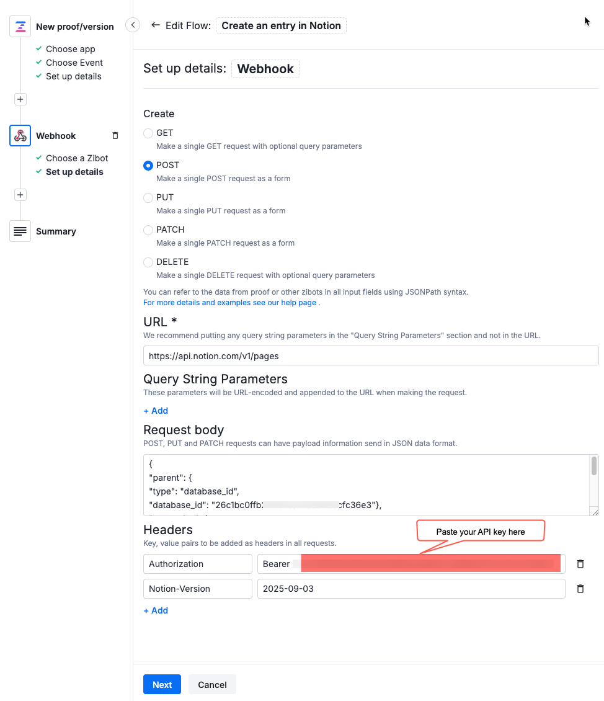Click the Request body scrollbar down arrow
Viewport: 604px width, 701px height.
594,511
